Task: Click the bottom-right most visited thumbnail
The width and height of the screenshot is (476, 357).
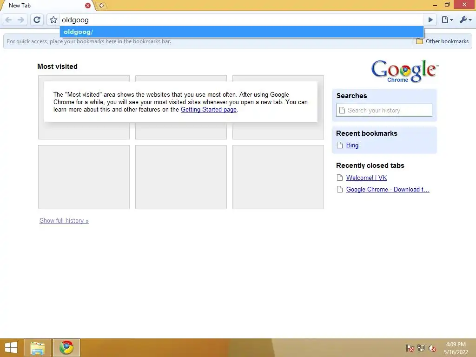Action: coord(278,177)
